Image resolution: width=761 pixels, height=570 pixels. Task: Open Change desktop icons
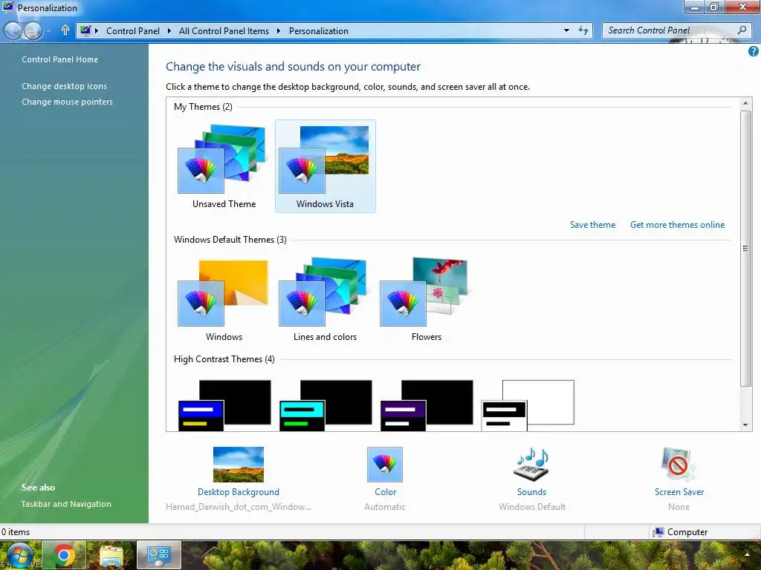point(64,86)
